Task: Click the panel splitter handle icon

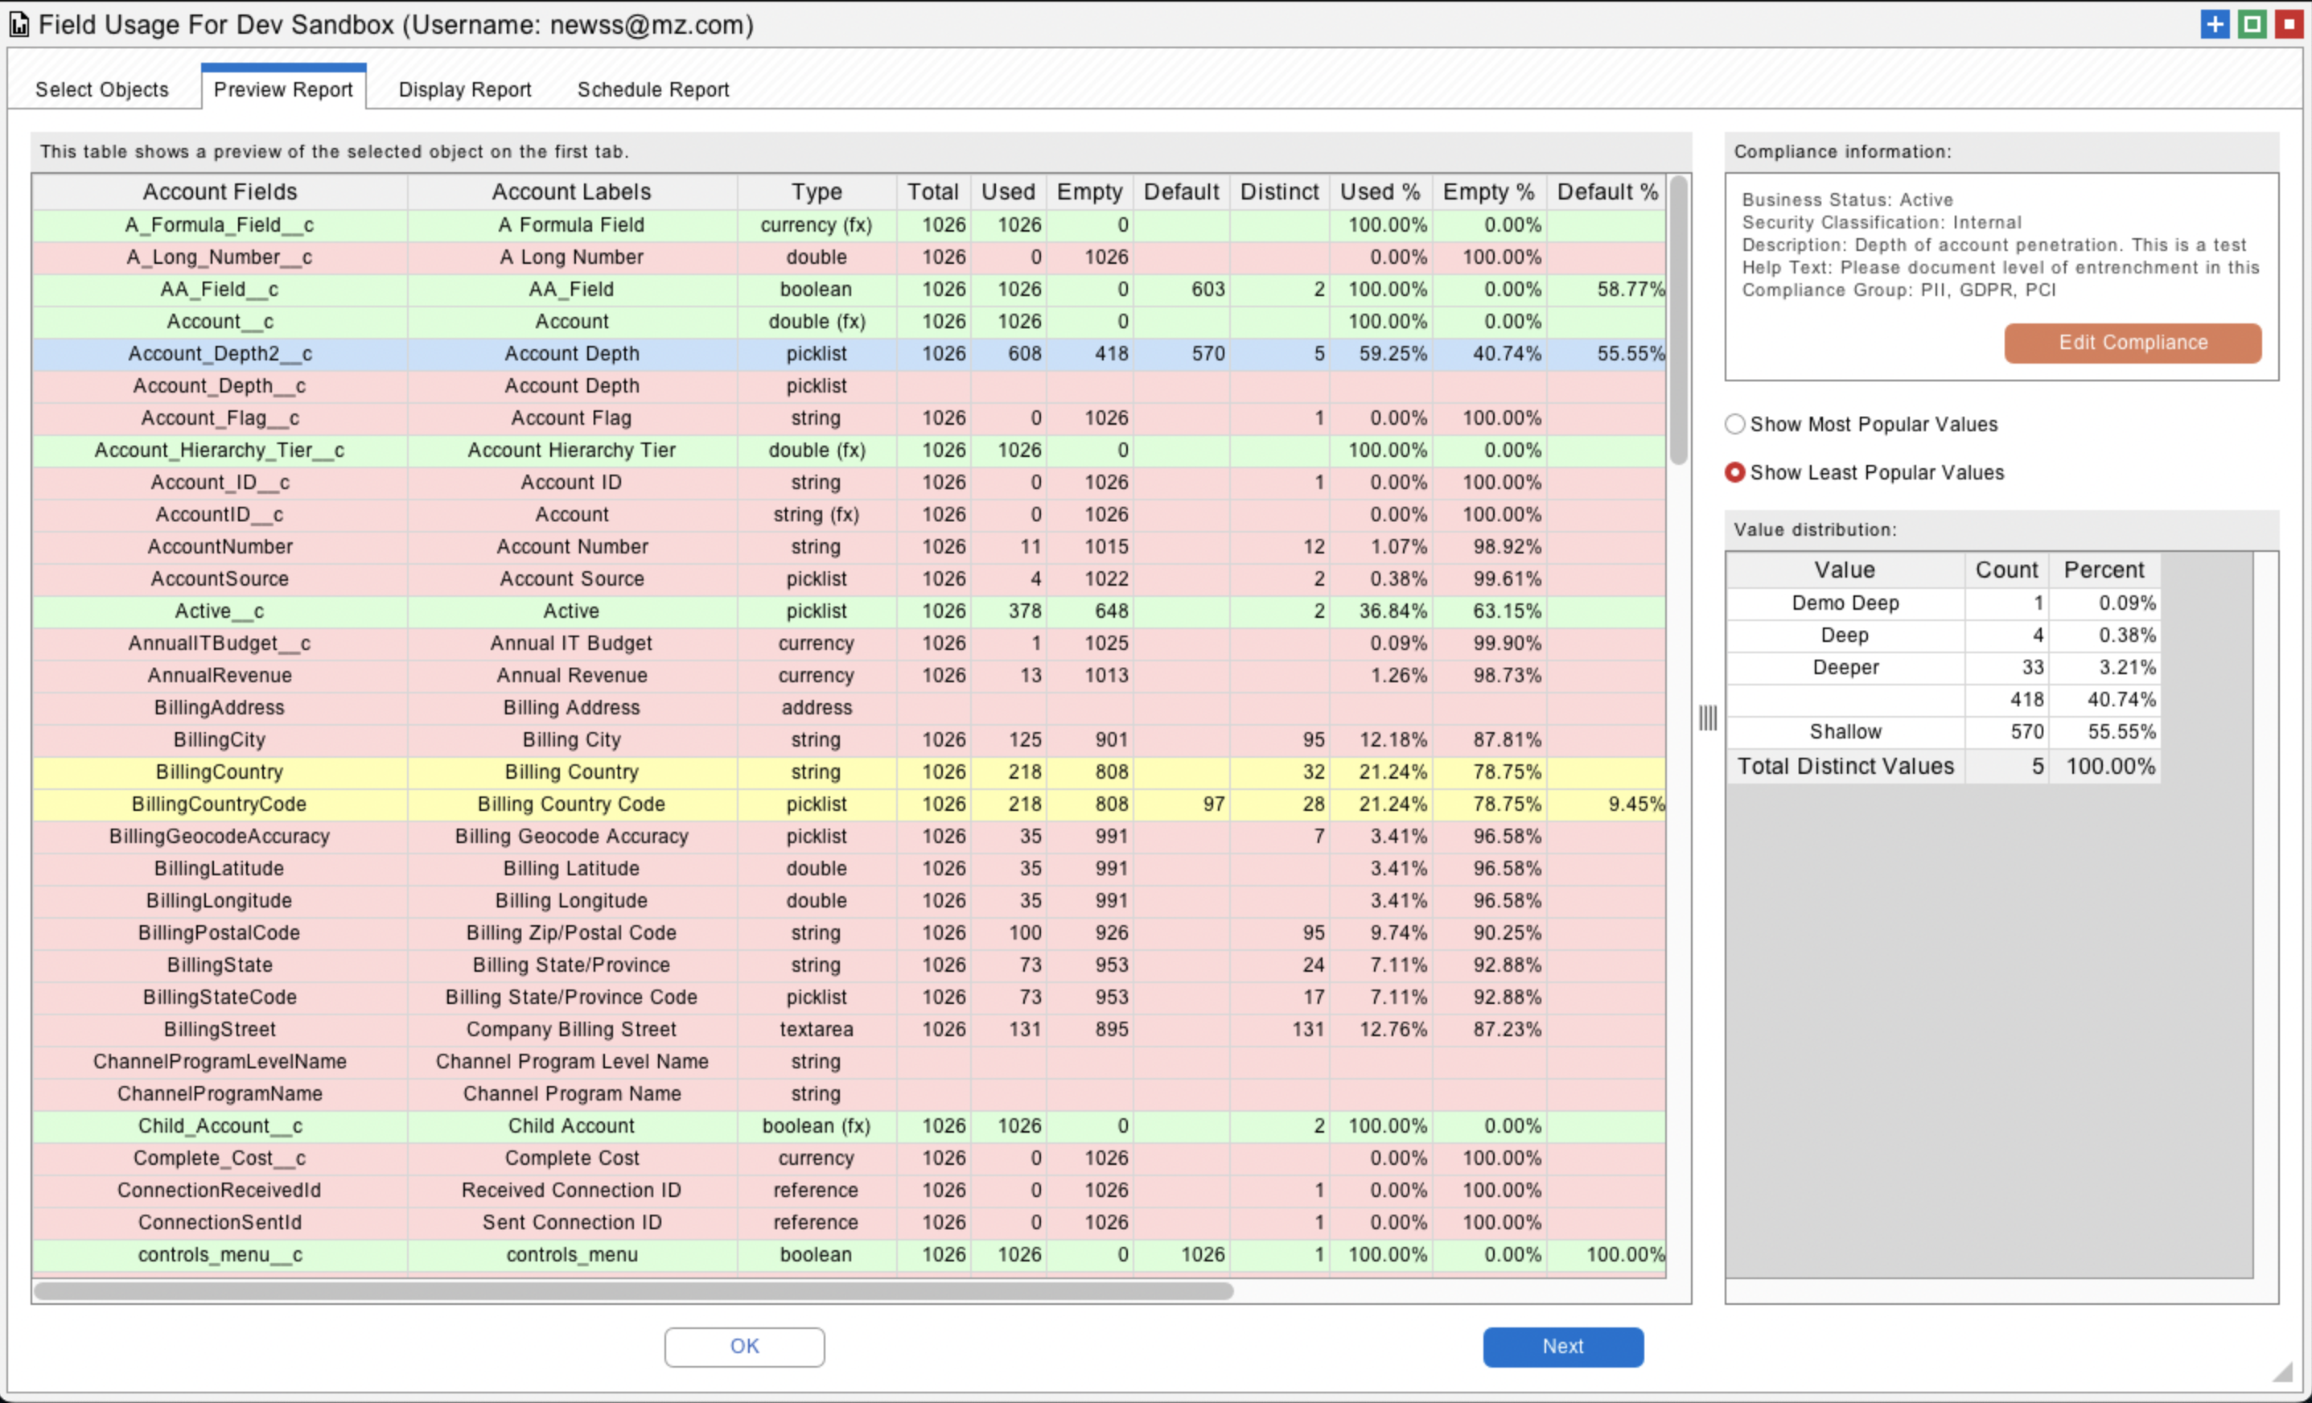Action: tap(1708, 719)
